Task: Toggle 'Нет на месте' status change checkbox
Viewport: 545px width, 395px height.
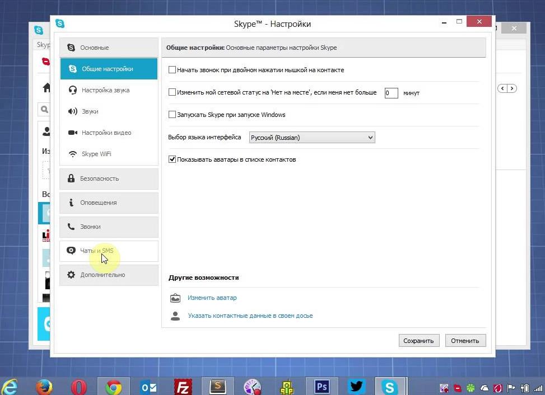Action: 172,92
